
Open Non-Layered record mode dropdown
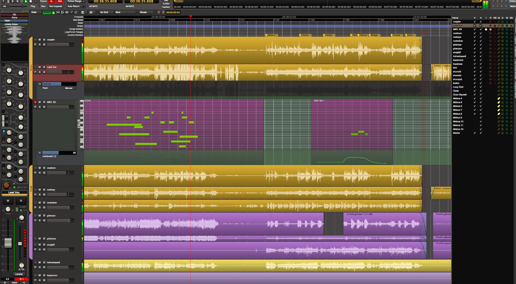(56, 6)
